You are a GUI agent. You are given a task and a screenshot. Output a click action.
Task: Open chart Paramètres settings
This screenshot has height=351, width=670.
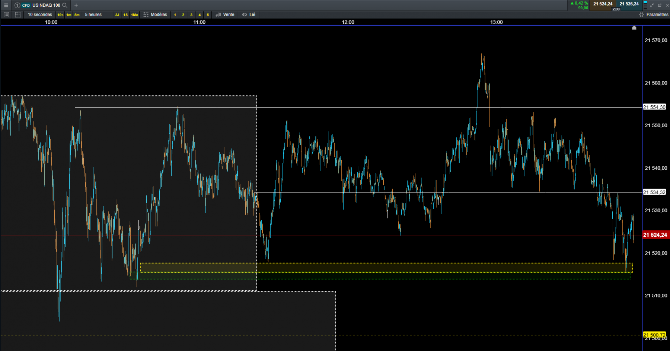click(654, 15)
